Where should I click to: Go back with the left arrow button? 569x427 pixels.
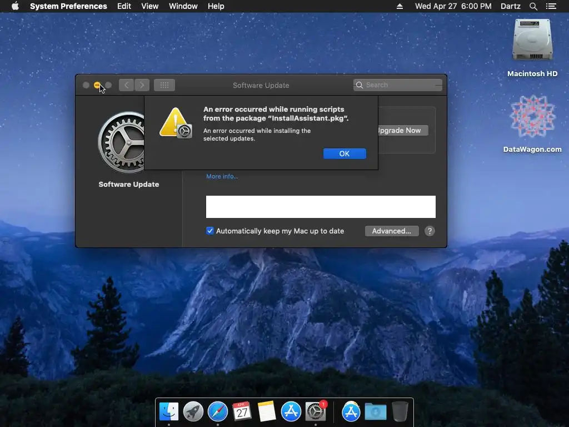pos(126,85)
